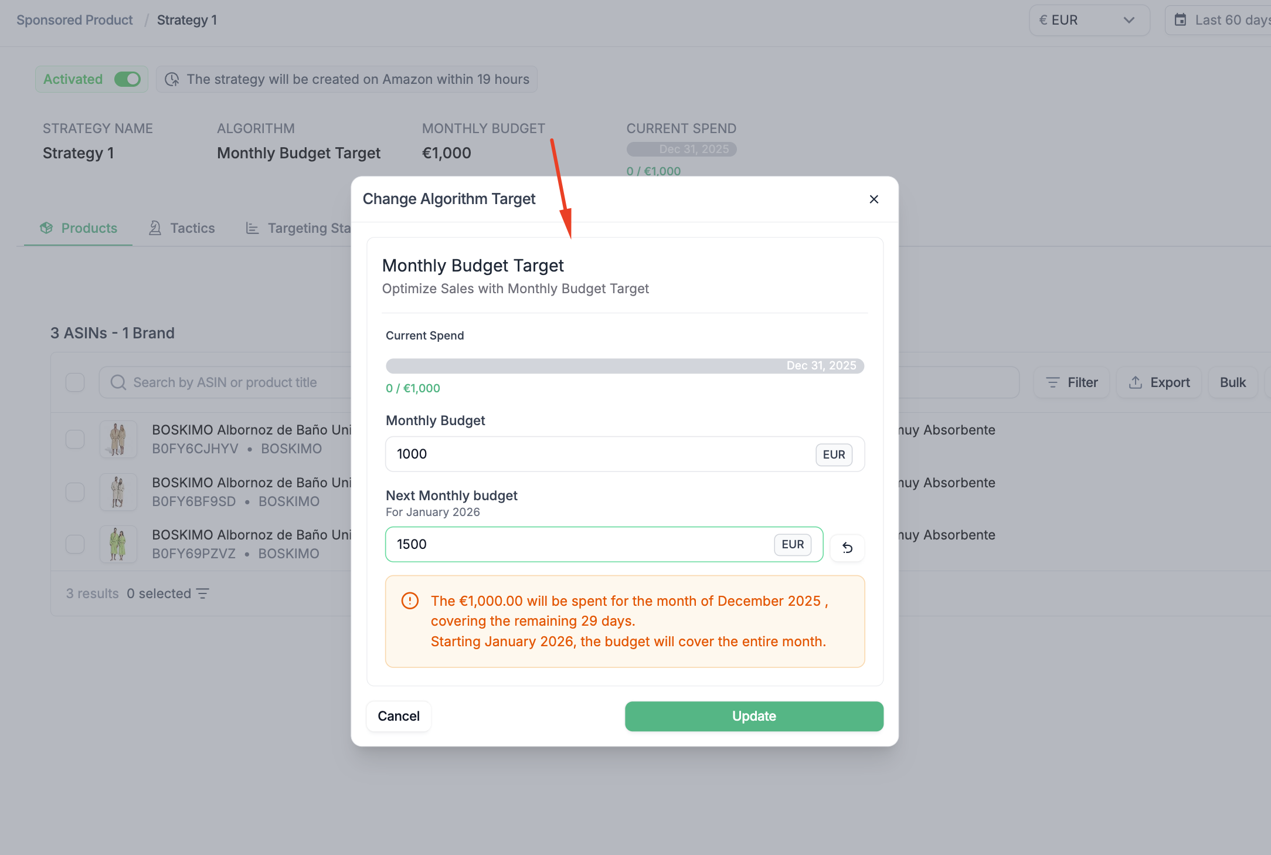Check the select-all products checkbox
Image resolution: width=1271 pixels, height=855 pixels.
[x=75, y=382]
